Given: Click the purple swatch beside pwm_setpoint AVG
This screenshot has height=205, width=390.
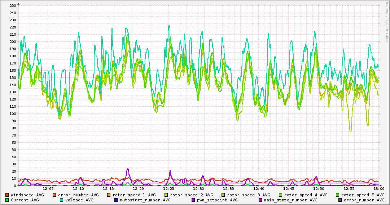Looking at the screenshot, I should point(193,200).
